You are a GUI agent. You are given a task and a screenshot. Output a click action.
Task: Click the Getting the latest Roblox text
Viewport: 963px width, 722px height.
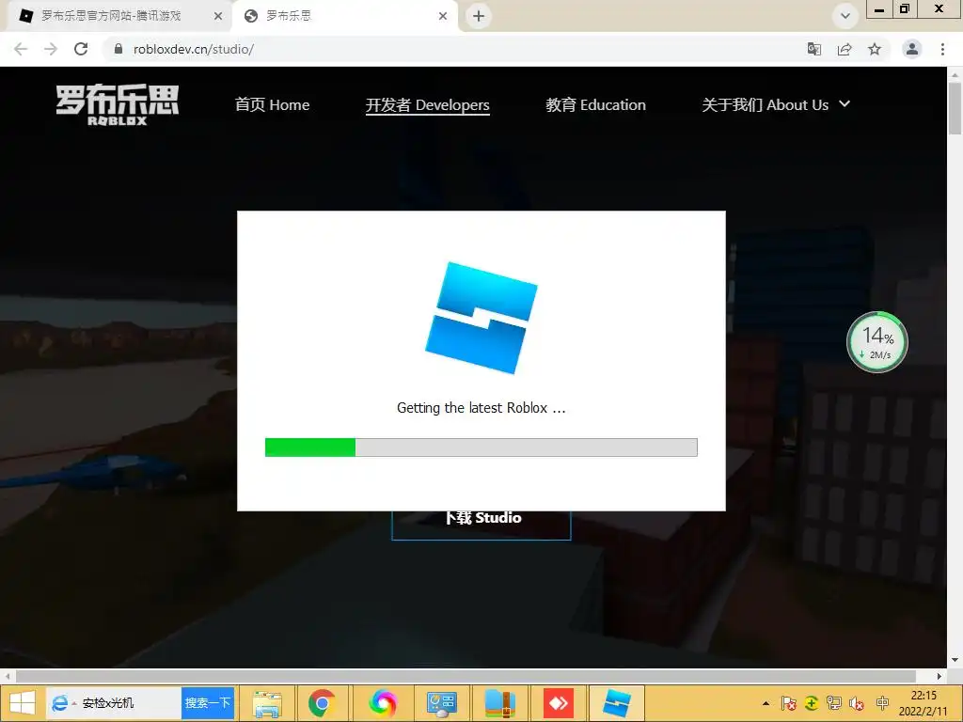(481, 408)
